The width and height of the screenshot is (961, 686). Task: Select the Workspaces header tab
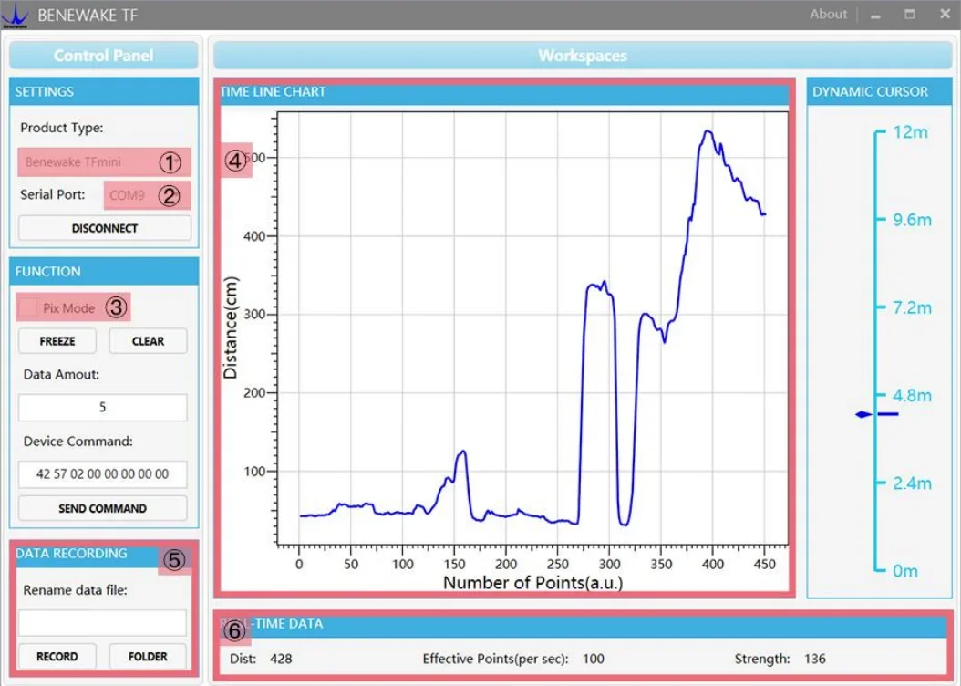583,55
